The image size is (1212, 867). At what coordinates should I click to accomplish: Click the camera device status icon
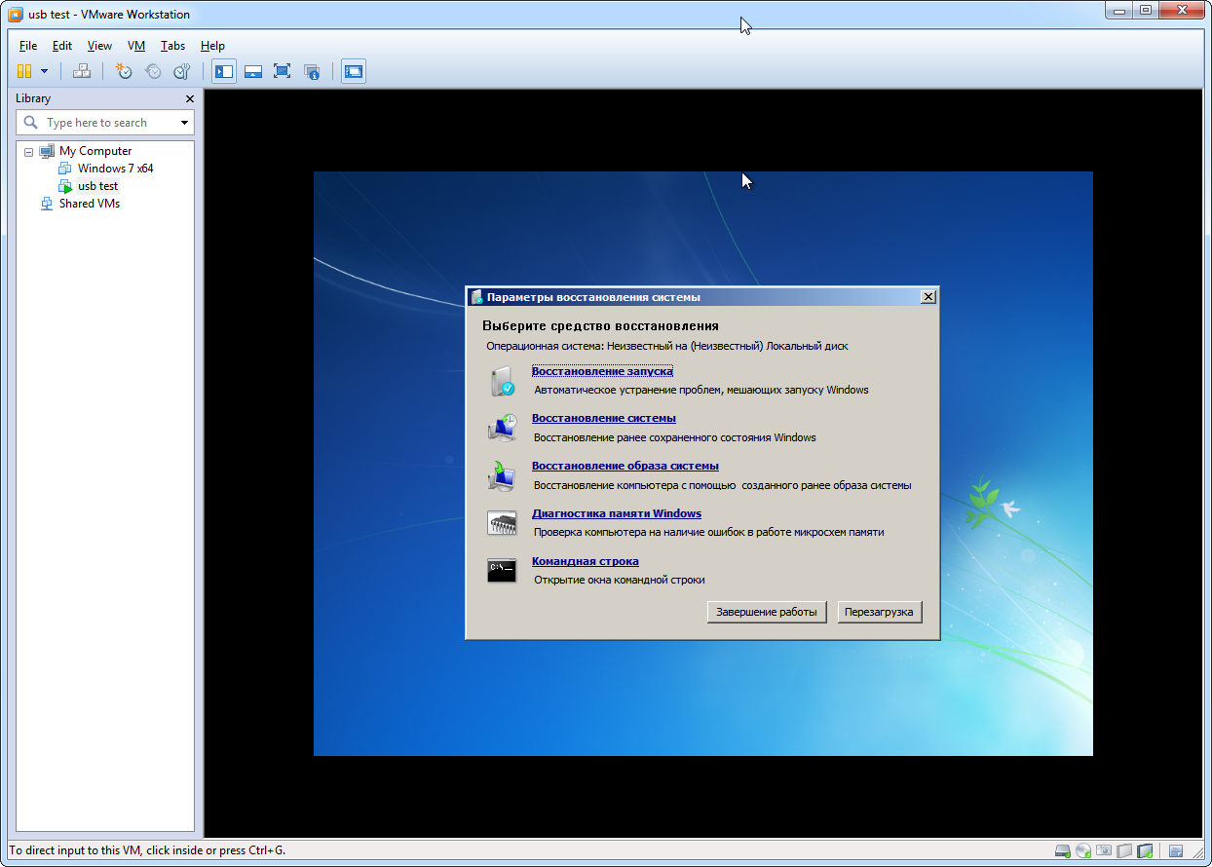pyautogui.click(x=1104, y=851)
